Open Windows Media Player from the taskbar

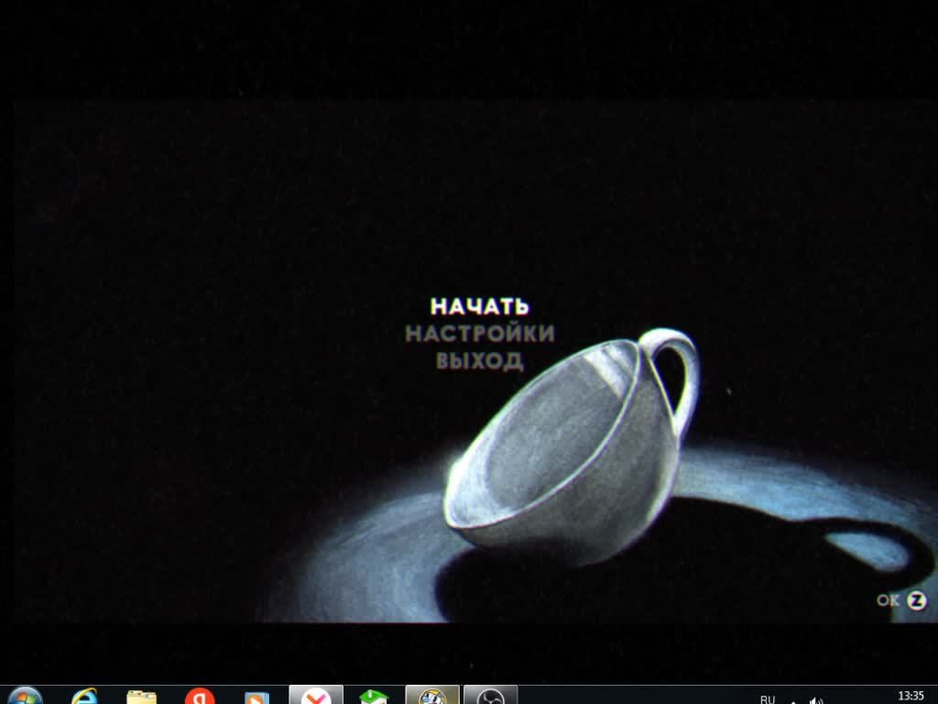tap(256, 698)
